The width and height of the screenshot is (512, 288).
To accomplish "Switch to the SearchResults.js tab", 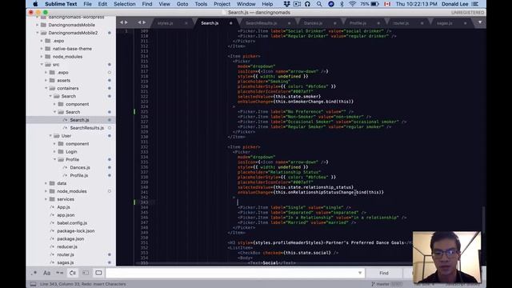I will tap(262, 23).
